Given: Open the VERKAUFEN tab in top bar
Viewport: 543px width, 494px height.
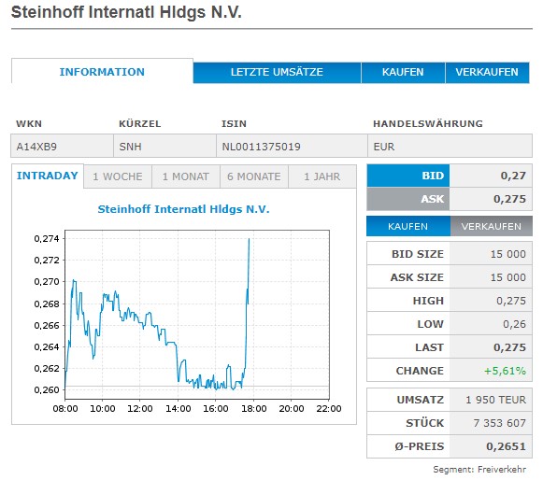Looking at the screenshot, I should click(487, 72).
